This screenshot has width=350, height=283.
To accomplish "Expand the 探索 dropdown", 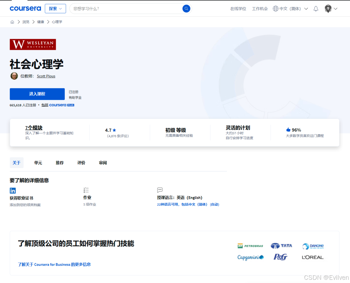I will [x=55, y=9].
